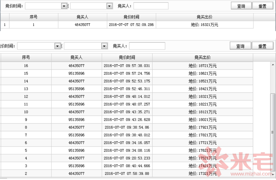
Task: Select price cell 地价:18021万元
Action: (x=203, y=120)
